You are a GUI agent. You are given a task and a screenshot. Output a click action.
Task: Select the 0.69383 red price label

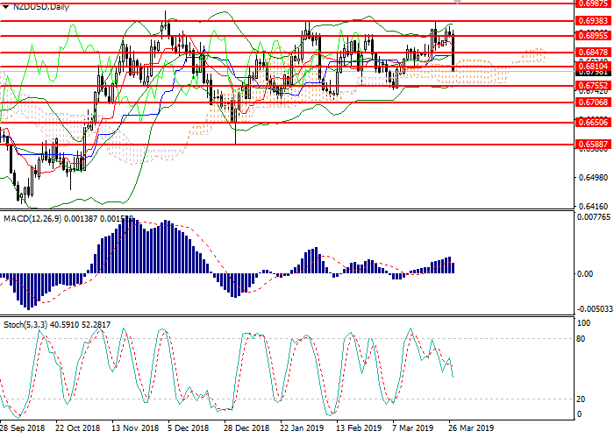tap(590, 20)
